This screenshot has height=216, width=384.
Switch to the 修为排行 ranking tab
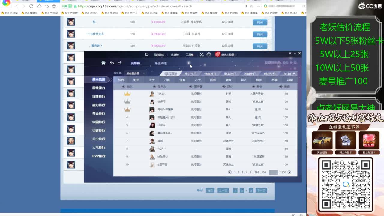190,74
